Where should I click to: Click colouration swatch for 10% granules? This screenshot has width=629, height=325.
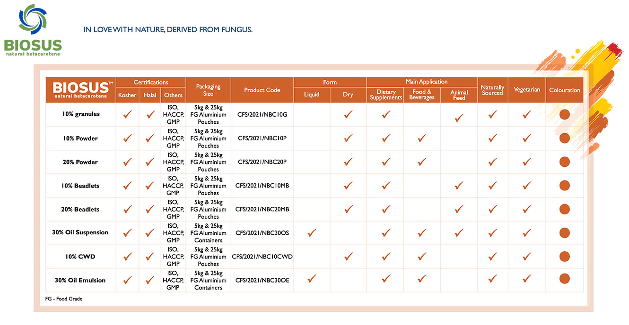coord(564,114)
